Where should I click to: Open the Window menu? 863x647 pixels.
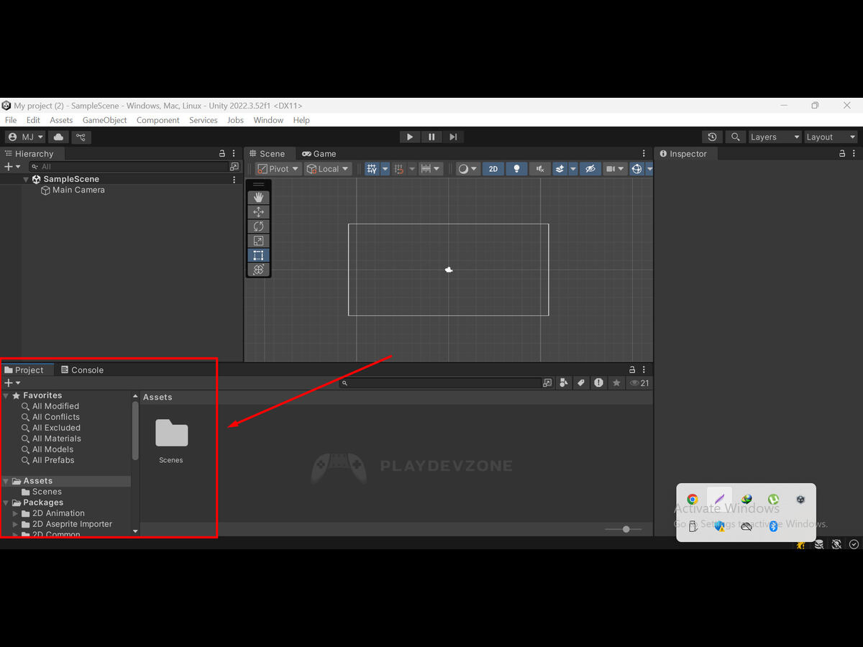268,120
